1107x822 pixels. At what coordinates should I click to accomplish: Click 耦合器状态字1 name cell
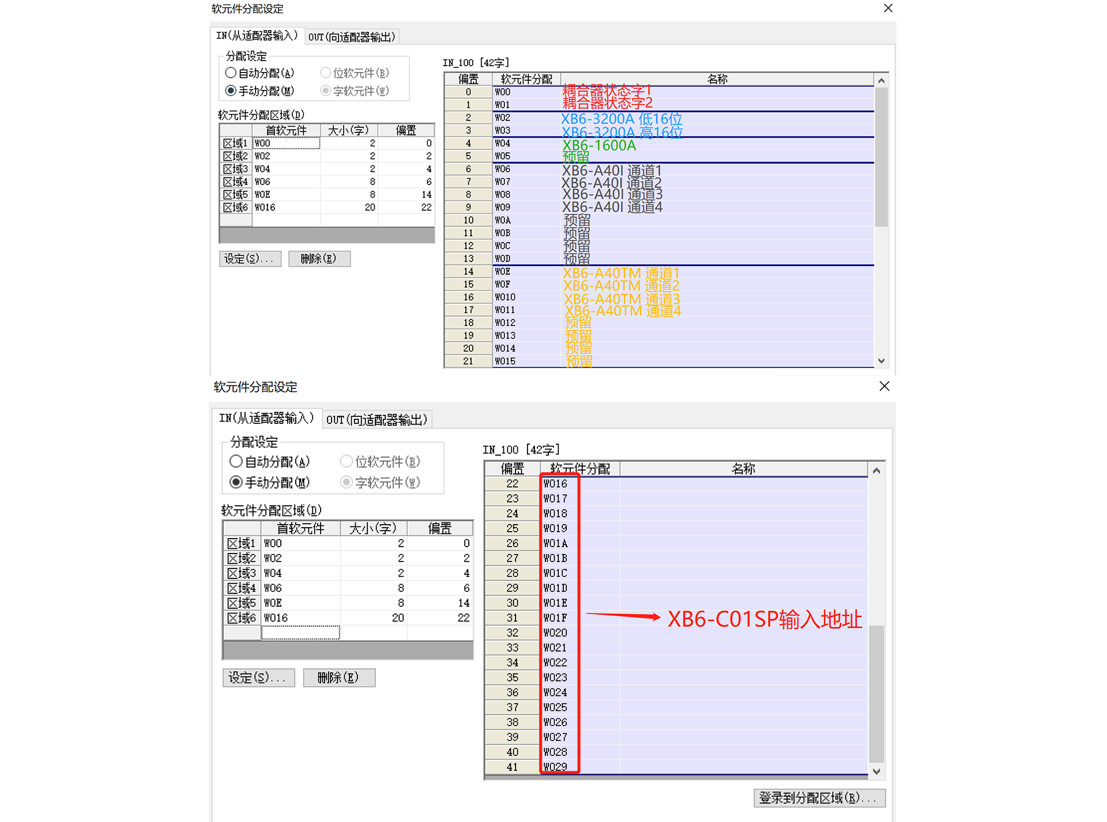717,92
